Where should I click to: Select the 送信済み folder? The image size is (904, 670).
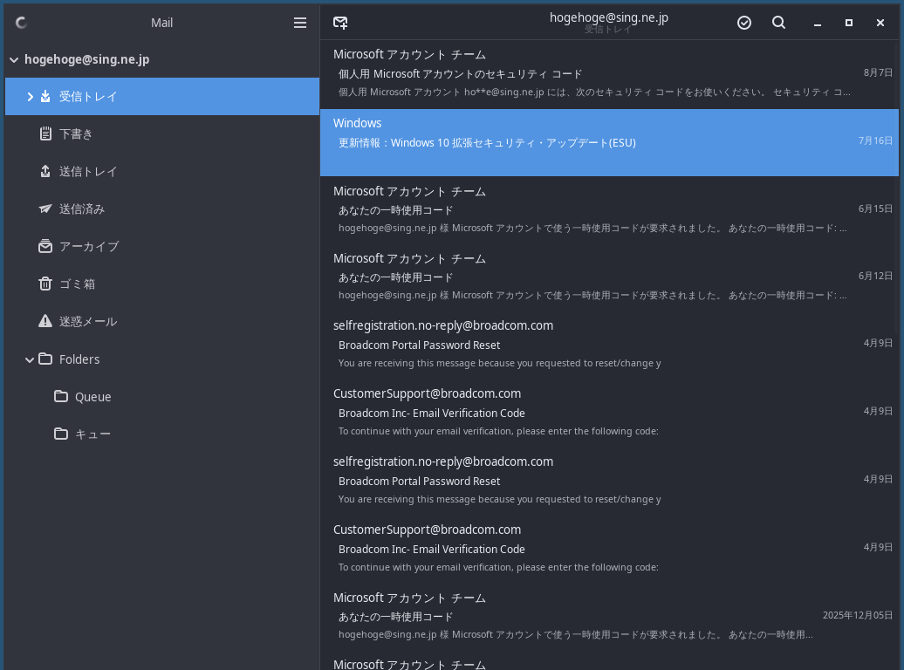(x=162, y=209)
